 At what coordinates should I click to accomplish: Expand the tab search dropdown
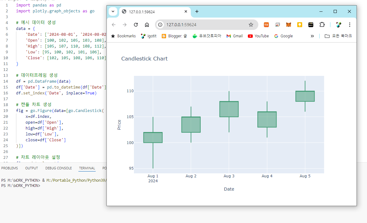[113, 11]
